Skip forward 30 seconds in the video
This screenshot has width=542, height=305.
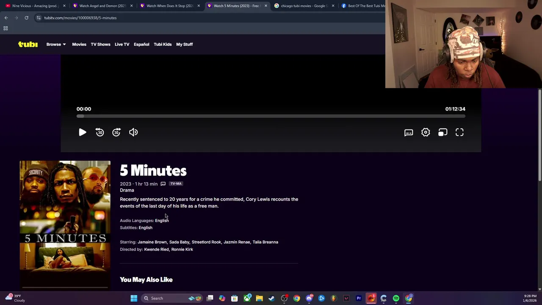(x=116, y=132)
